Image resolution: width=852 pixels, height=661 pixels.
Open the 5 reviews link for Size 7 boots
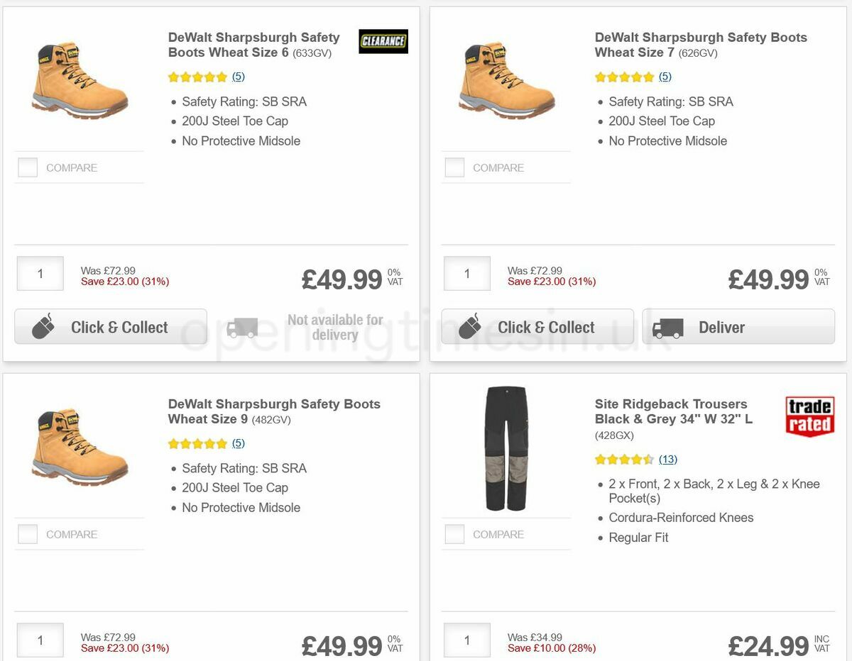point(665,77)
